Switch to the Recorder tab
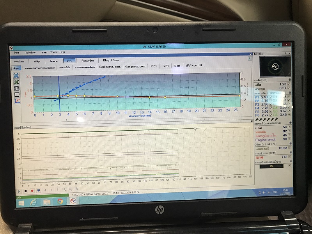312x234 pixels. 87,60
